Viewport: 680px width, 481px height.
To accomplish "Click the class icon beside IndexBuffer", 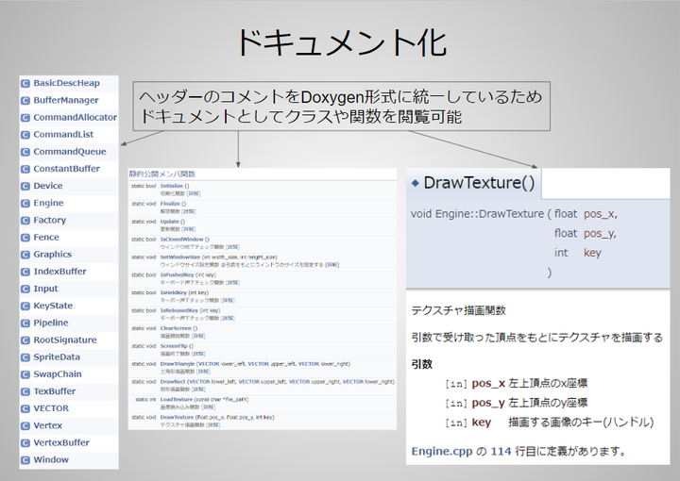I will [x=25, y=272].
